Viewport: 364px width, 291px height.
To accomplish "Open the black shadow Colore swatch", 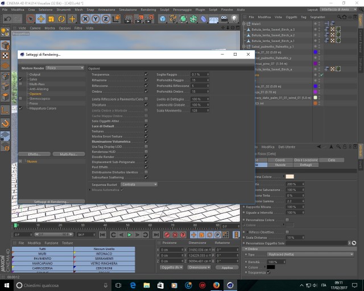I will (271, 267).
